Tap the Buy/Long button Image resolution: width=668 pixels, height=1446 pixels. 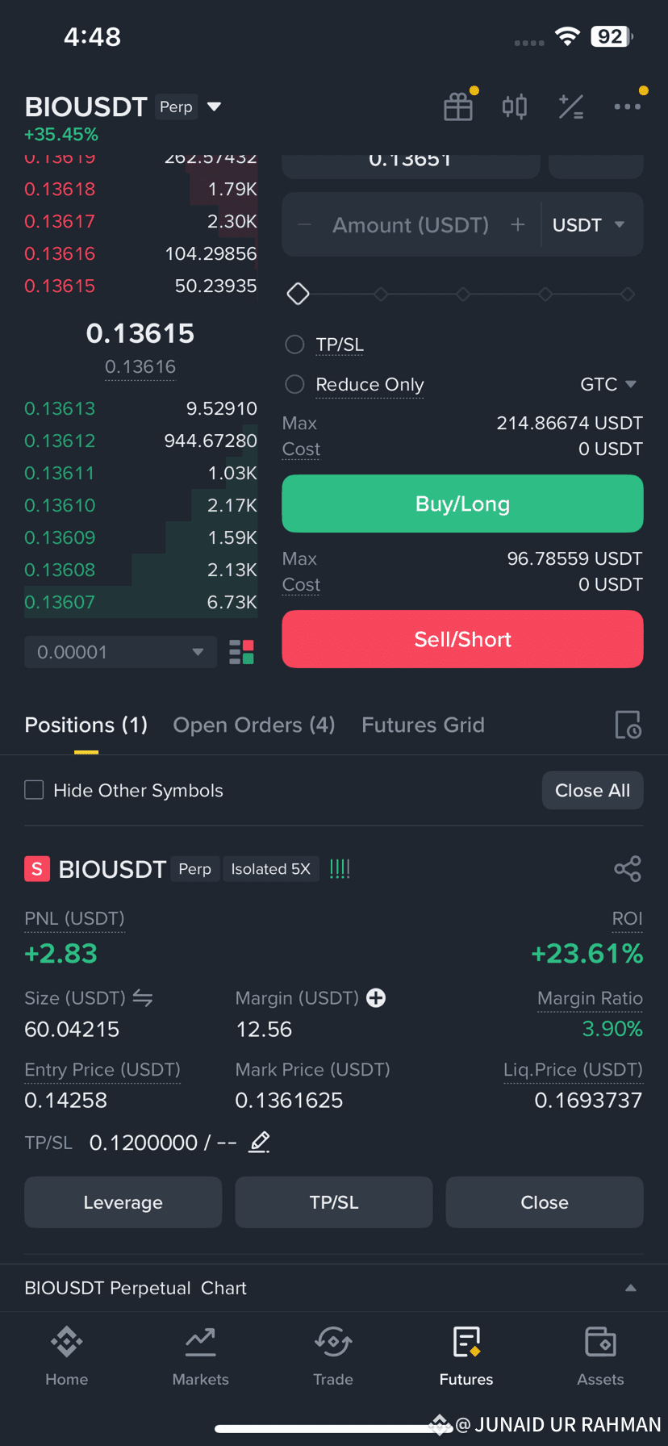pyautogui.click(x=462, y=504)
